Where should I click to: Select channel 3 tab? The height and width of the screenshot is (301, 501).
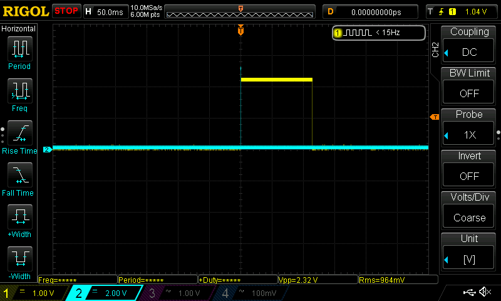[177, 293]
